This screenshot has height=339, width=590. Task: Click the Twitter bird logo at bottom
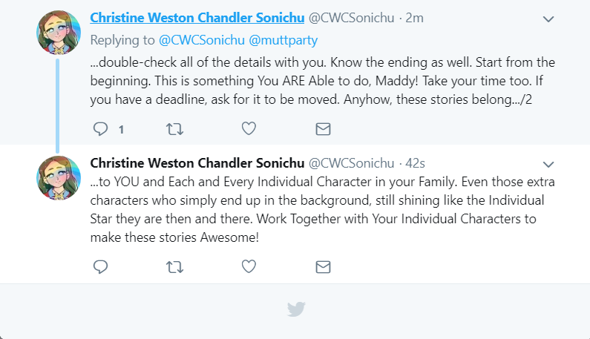[296, 309]
